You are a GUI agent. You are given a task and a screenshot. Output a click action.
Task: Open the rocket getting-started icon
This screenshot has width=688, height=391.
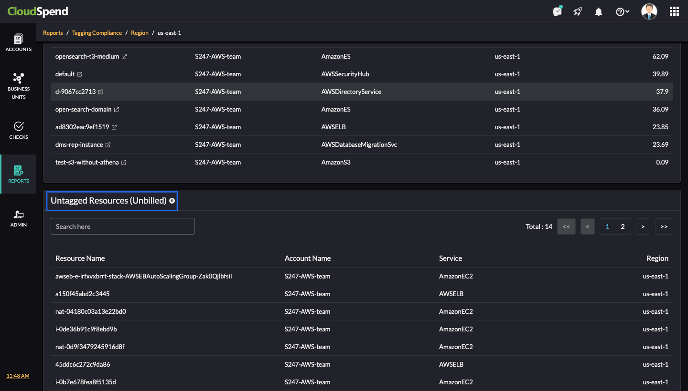pyautogui.click(x=578, y=11)
